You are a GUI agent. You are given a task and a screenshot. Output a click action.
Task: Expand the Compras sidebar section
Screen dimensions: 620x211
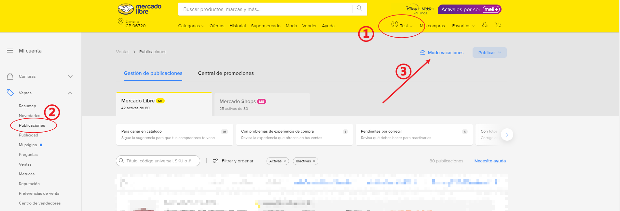point(70,76)
